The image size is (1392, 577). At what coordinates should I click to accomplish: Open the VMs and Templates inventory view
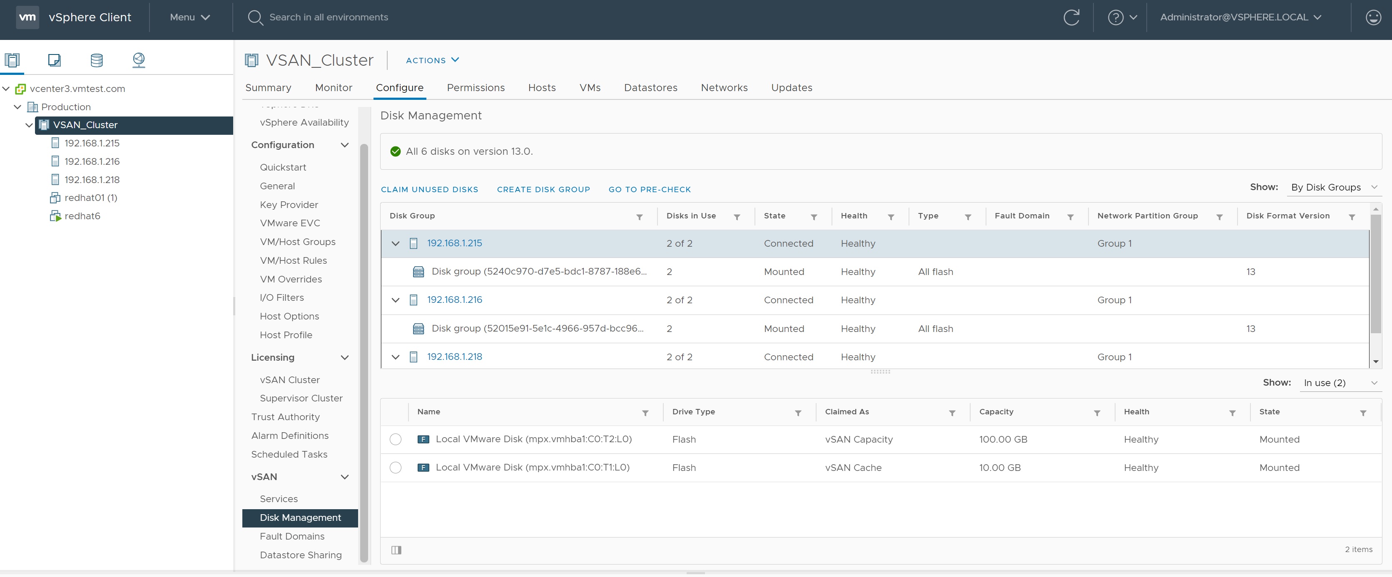pyautogui.click(x=54, y=59)
